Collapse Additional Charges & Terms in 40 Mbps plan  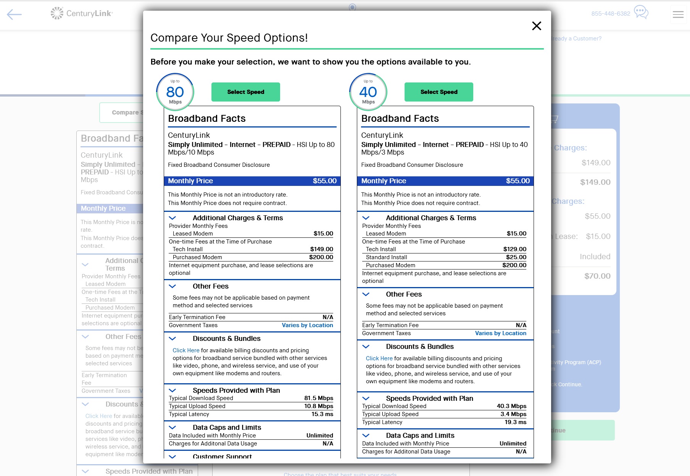[366, 218]
